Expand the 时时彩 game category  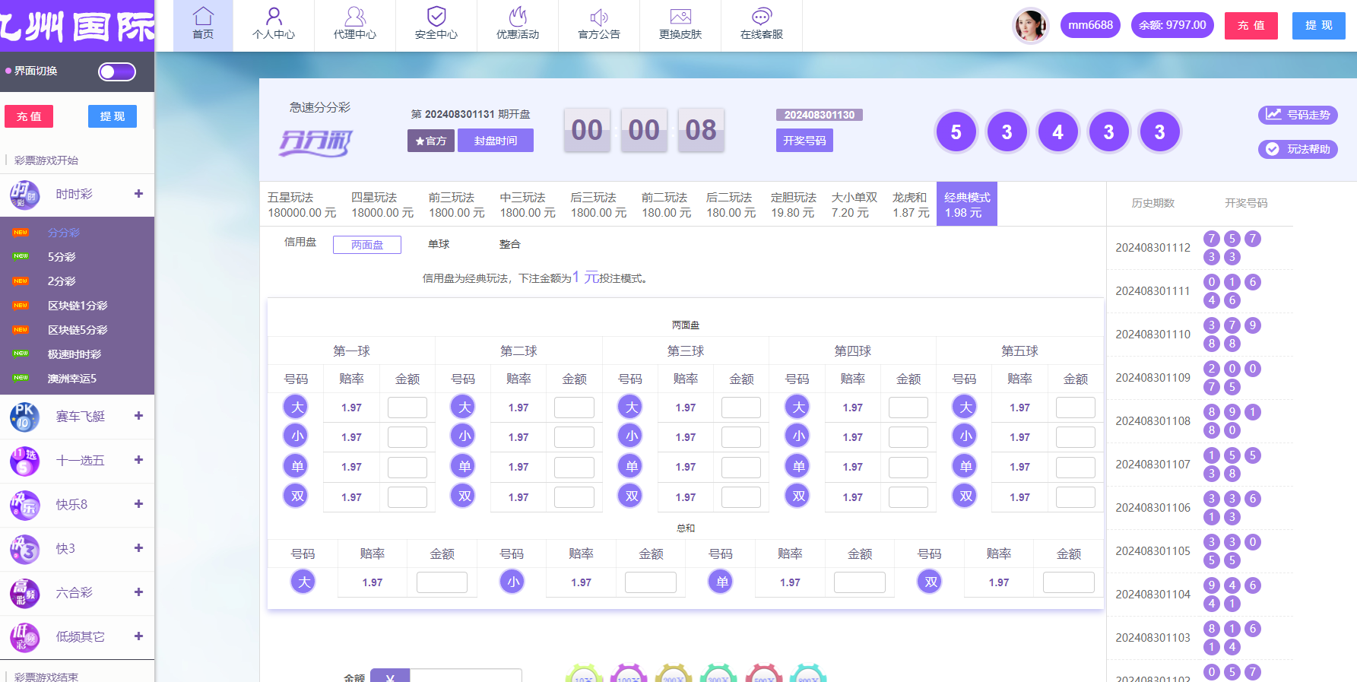[138, 194]
